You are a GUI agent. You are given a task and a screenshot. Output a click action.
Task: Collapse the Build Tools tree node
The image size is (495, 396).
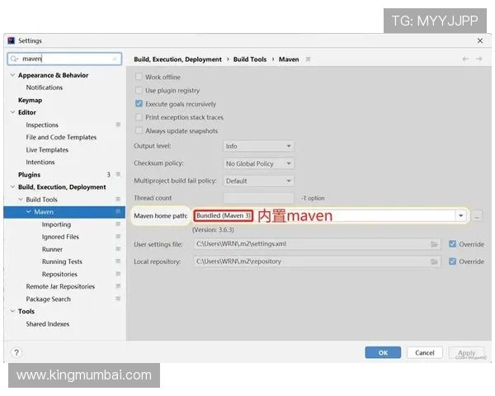pyautogui.click(x=20, y=200)
